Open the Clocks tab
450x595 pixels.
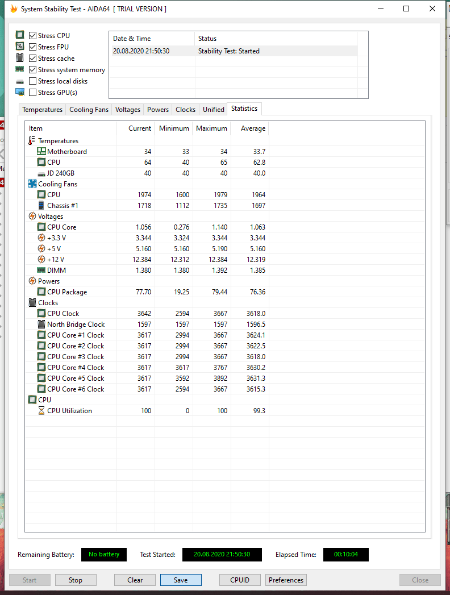(186, 110)
